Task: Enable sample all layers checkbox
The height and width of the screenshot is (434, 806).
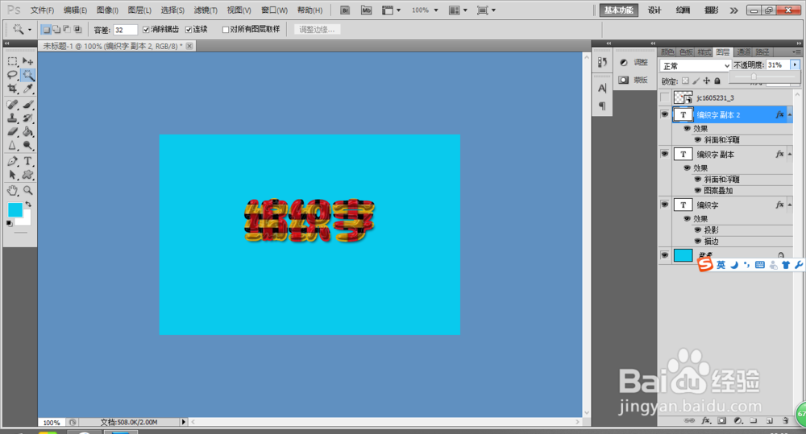Action: point(225,30)
